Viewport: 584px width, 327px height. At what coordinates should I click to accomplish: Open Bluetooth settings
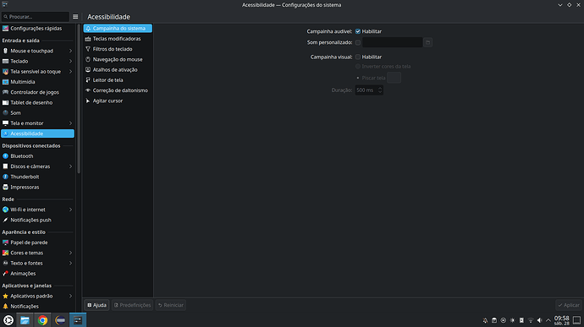(37, 155)
